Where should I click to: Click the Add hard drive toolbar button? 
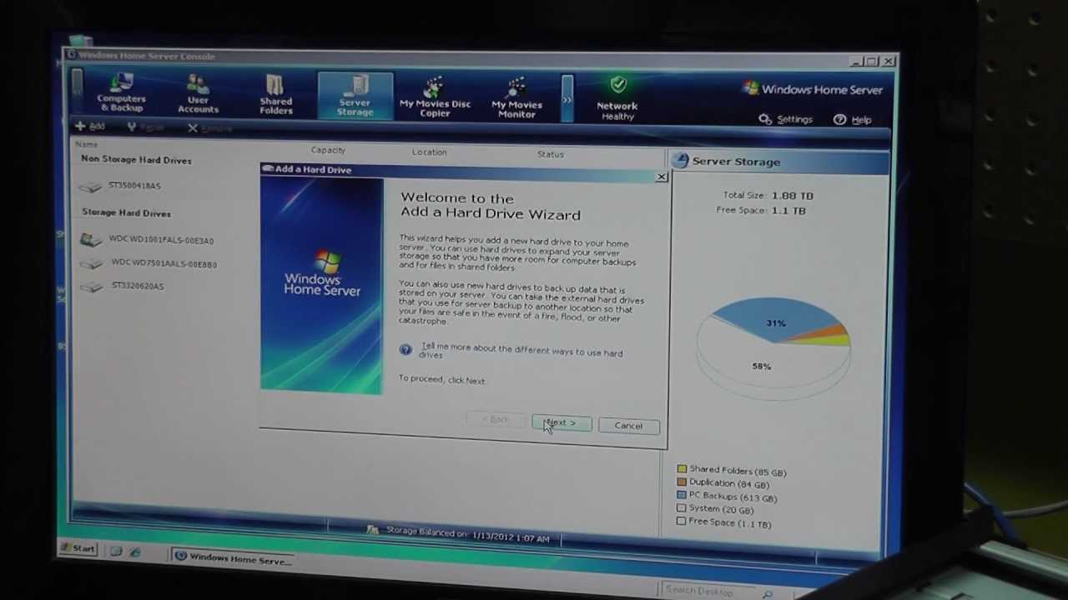(89, 127)
